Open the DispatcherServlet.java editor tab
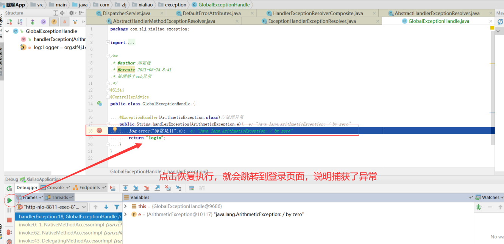 click(126, 13)
